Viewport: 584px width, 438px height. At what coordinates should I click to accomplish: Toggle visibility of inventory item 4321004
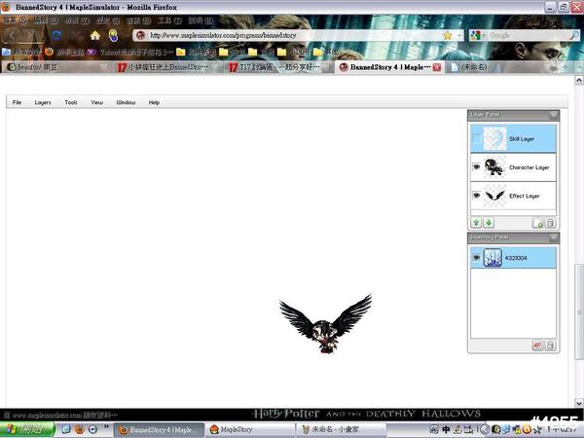click(477, 257)
